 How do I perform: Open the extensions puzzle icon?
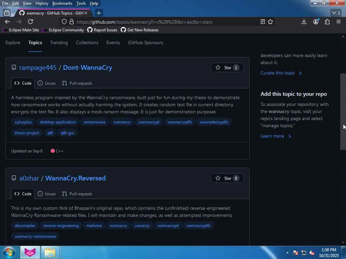click(x=327, y=22)
